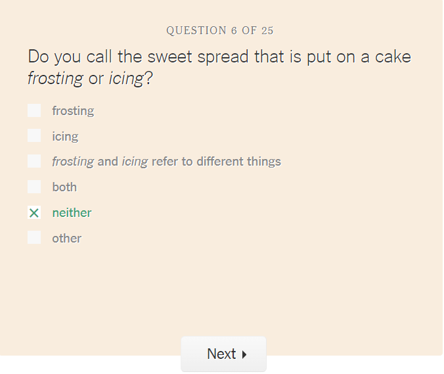
Task: Choose the other answer label
Action: pos(66,239)
